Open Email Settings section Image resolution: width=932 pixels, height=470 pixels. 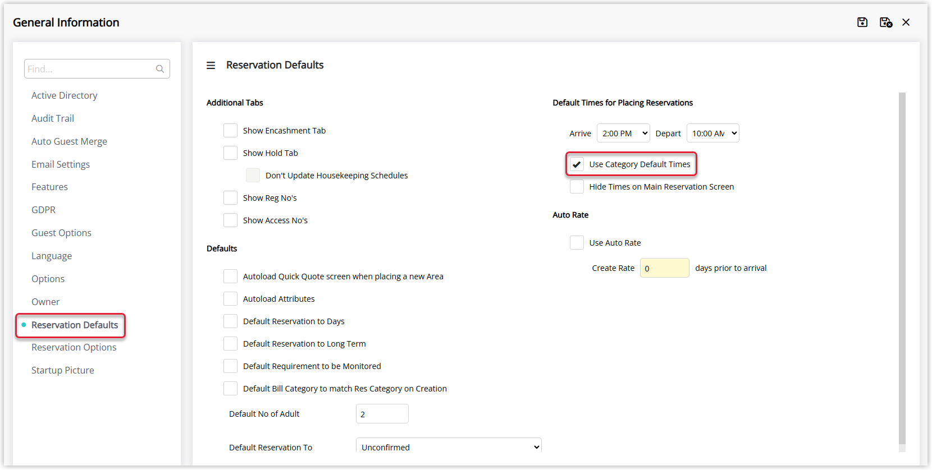61,164
